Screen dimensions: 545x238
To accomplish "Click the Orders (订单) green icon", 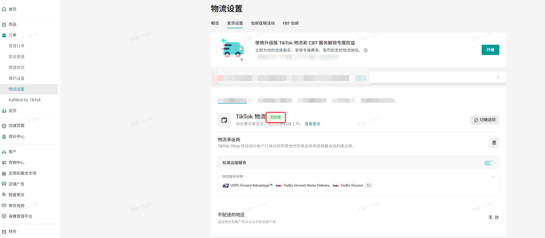I will [4, 35].
